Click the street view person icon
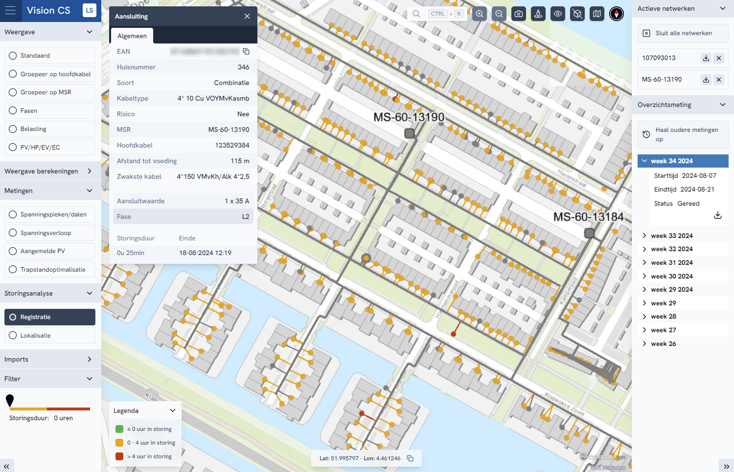 pyautogui.click(x=538, y=14)
